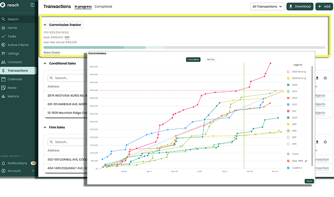Collapse the Firm Sales section
This screenshot has width=334, height=197.
point(45,127)
